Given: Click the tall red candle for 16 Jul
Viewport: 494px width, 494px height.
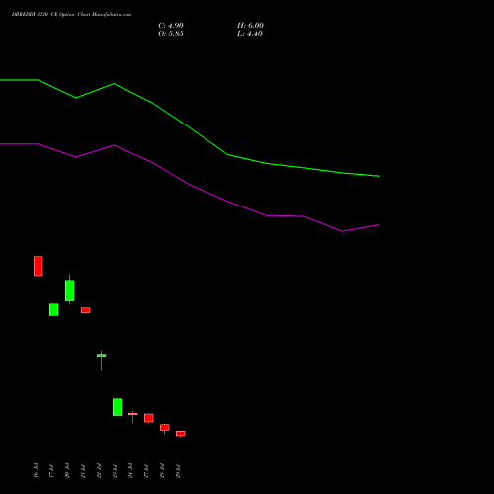Looking at the screenshot, I should click(x=39, y=266).
